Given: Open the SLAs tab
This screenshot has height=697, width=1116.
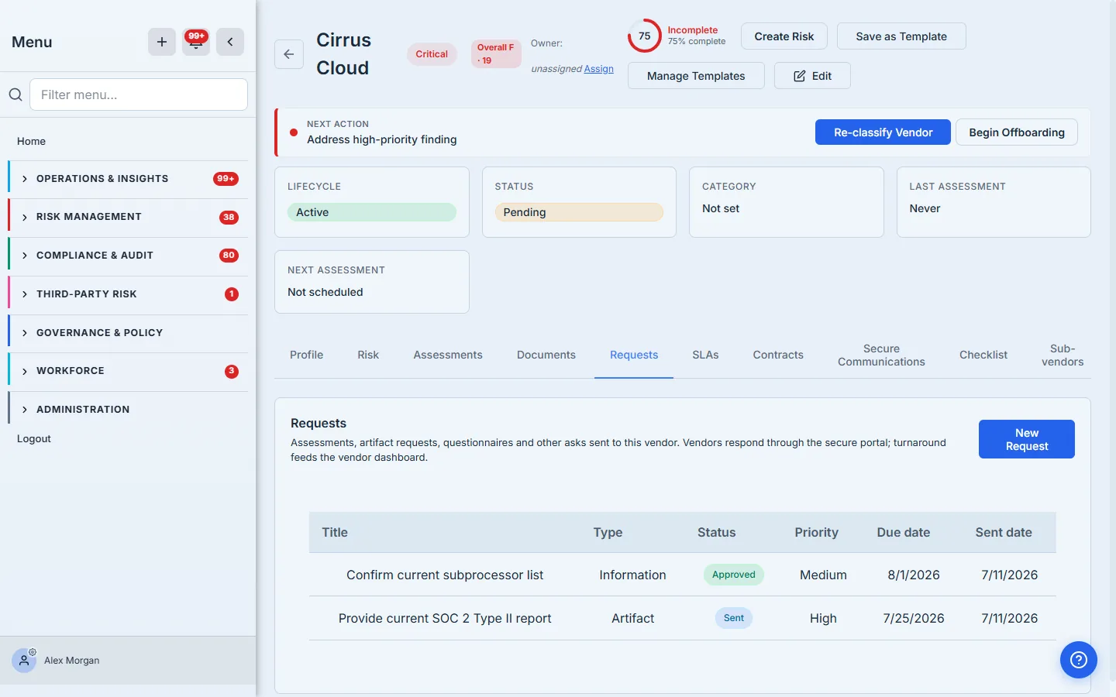Looking at the screenshot, I should [705, 355].
